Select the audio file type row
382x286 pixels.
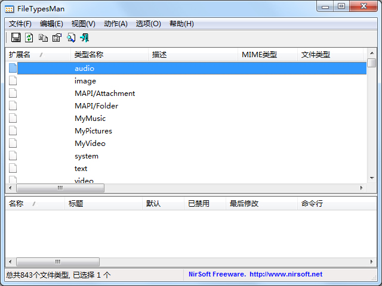click(186, 68)
